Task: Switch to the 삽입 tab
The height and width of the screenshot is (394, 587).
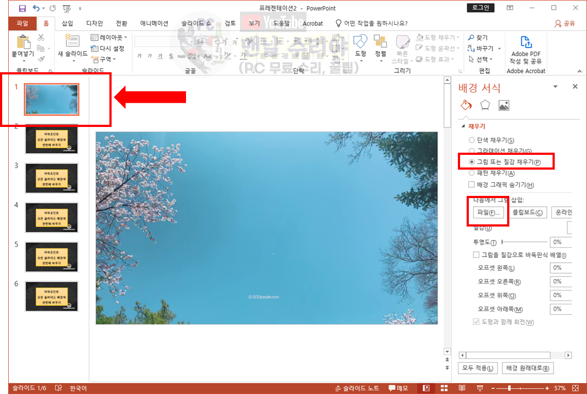Action: point(67,23)
